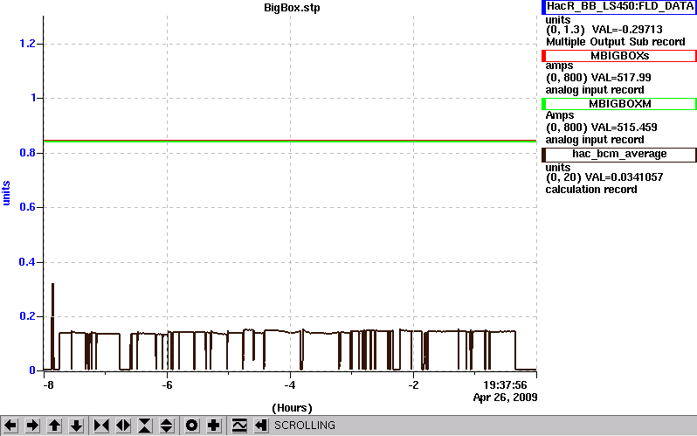
Task: Click the -2 x-axis tick label
Action: pyautogui.click(x=413, y=384)
